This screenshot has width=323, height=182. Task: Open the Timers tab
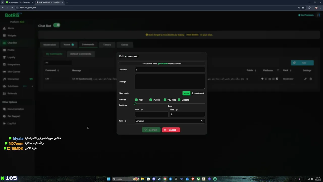(x=107, y=45)
